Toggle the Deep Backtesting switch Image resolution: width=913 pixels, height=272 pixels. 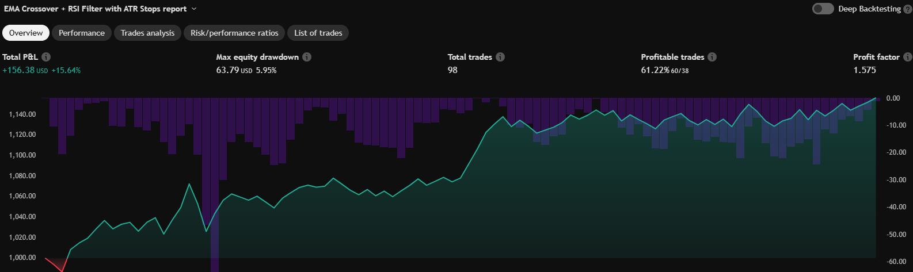(823, 9)
